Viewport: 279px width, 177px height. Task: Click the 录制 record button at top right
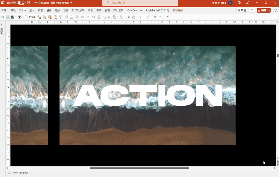click(x=242, y=10)
